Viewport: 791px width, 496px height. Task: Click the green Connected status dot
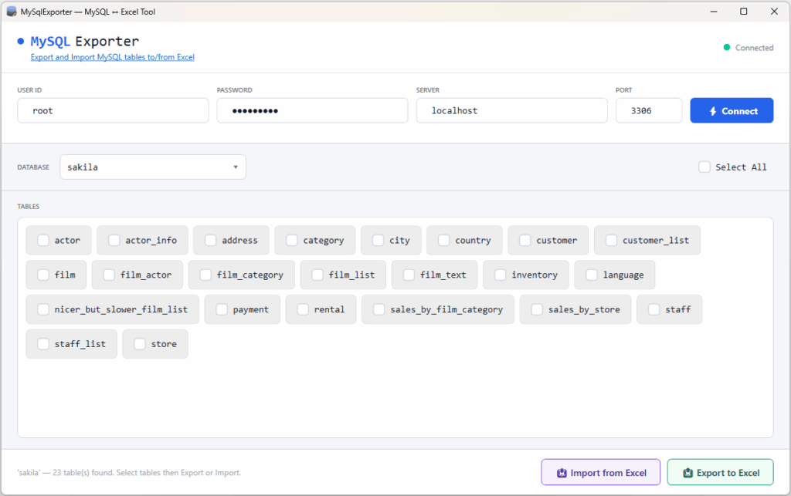click(x=727, y=47)
